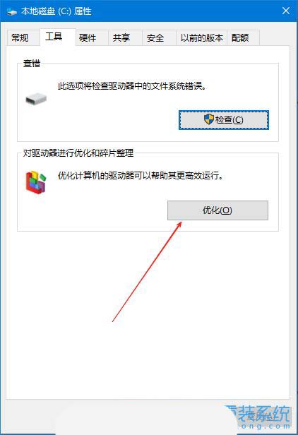
Task: Click the watermark logo at bottom right
Action: [258, 417]
